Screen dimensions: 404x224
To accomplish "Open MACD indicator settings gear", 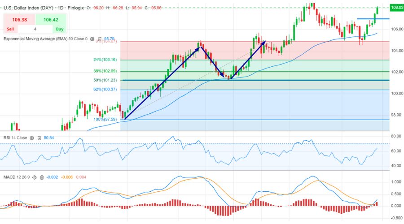I will pyautogui.click(x=34, y=177).
